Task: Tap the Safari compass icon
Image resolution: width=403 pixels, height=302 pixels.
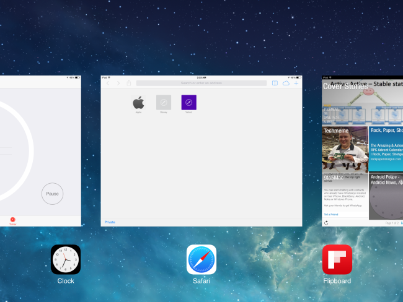Action: [x=201, y=259]
